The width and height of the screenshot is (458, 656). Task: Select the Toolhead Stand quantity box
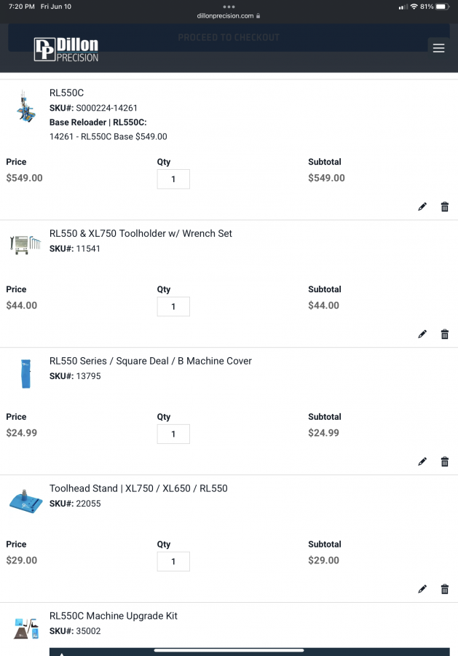tap(173, 562)
